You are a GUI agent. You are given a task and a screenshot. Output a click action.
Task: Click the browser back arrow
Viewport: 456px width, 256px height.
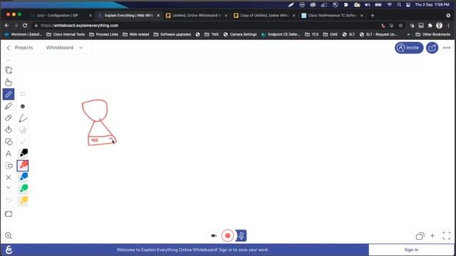(x=6, y=26)
